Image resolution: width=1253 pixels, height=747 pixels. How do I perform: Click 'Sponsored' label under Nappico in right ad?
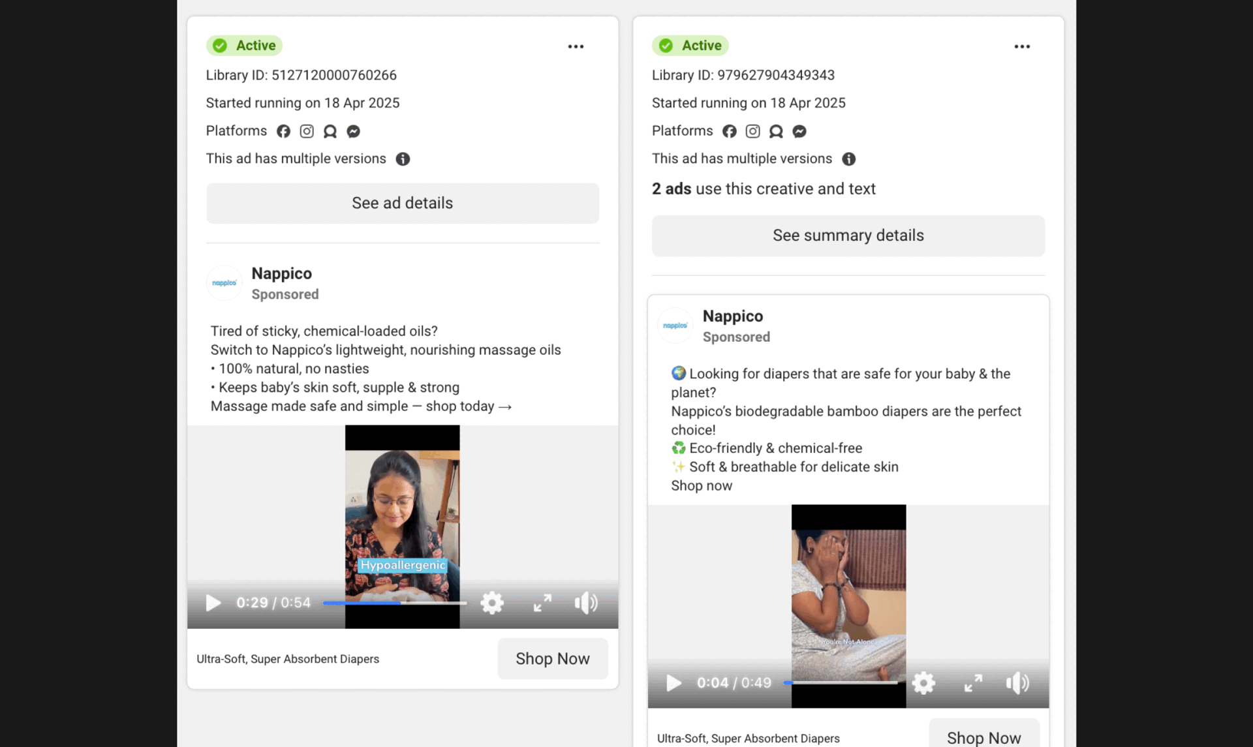coord(736,337)
